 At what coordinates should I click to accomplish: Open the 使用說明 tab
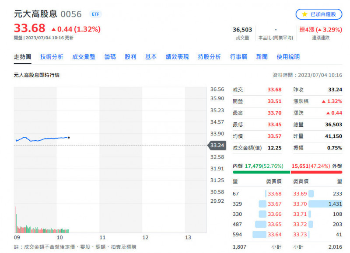[x=288, y=57]
